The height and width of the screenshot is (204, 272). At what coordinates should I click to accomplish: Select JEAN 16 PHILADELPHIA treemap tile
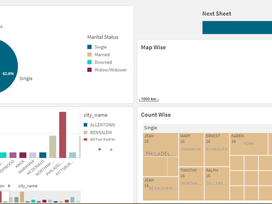(161, 145)
